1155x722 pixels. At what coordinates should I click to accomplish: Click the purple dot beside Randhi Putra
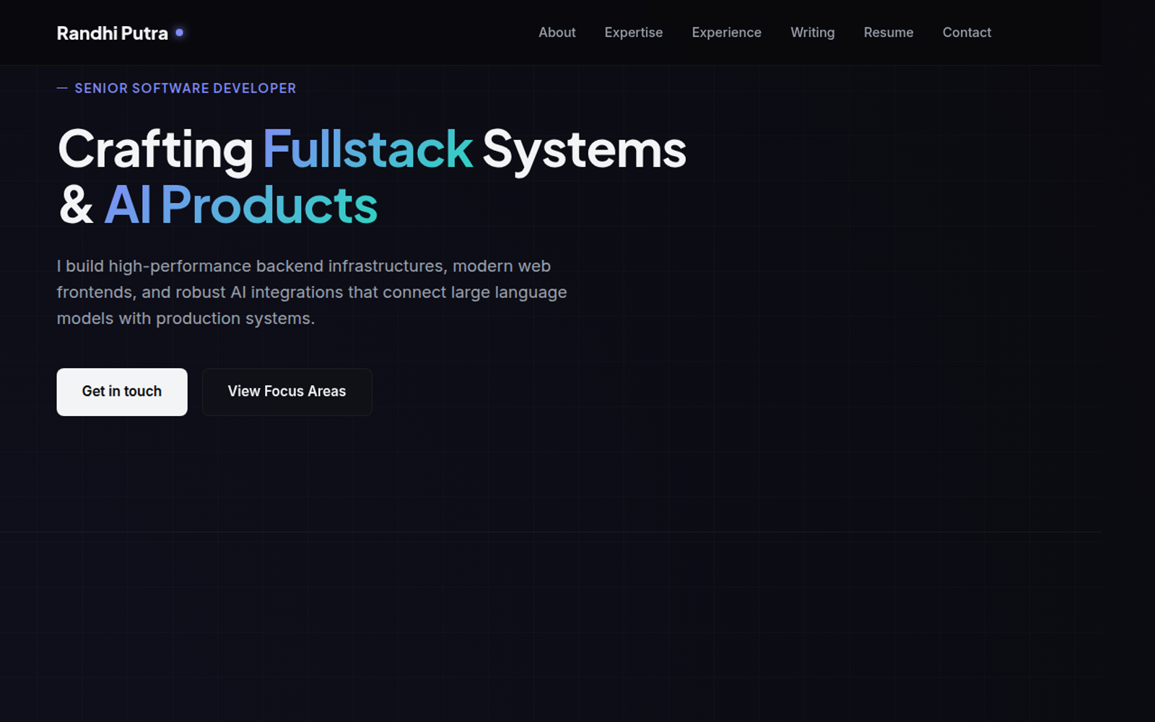[179, 32]
